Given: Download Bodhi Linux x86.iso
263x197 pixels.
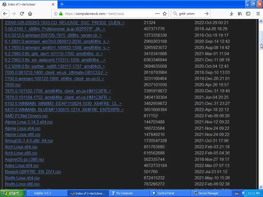Looking at the screenshot, I should 22,184.
